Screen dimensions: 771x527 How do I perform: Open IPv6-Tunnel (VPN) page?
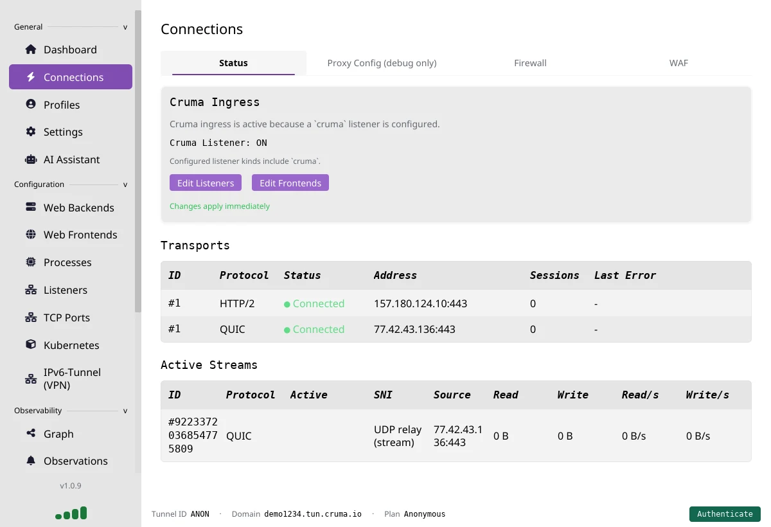pos(71,379)
